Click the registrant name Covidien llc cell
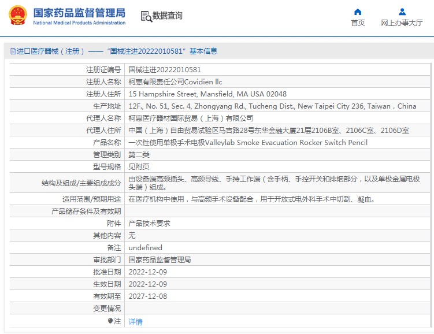The image size is (434, 334). pyautogui.click(x=175, y=81)
